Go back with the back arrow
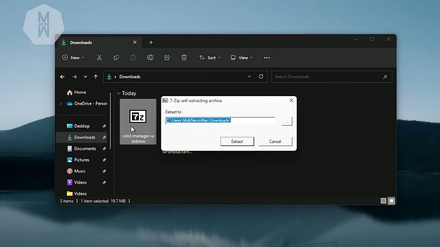Screen dimensions: 440x247 [x=62, y=77]
